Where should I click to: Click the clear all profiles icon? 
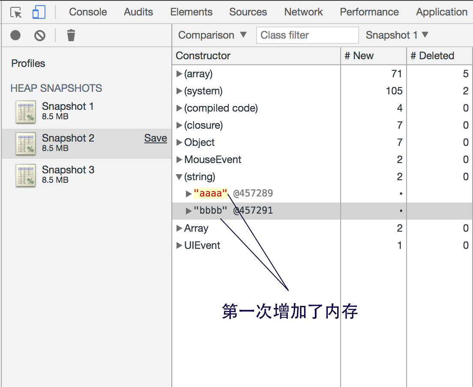pos(40,35)
